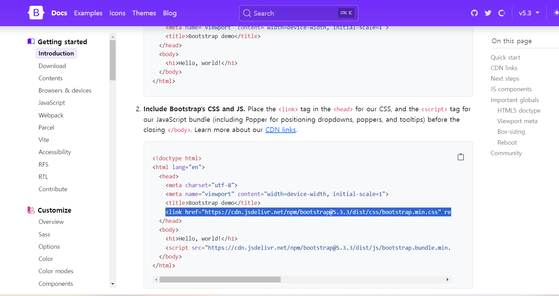559x296 pixels.
Task: Open RTL sidebar link
Action: point(43,177)
